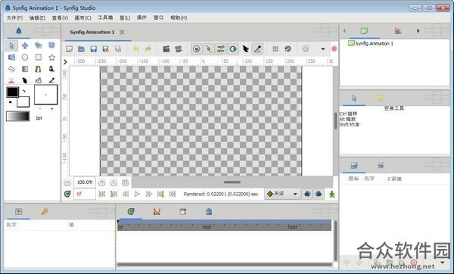Click the Undo arrow icon
The image size is (454, 274).
point(135,49)
